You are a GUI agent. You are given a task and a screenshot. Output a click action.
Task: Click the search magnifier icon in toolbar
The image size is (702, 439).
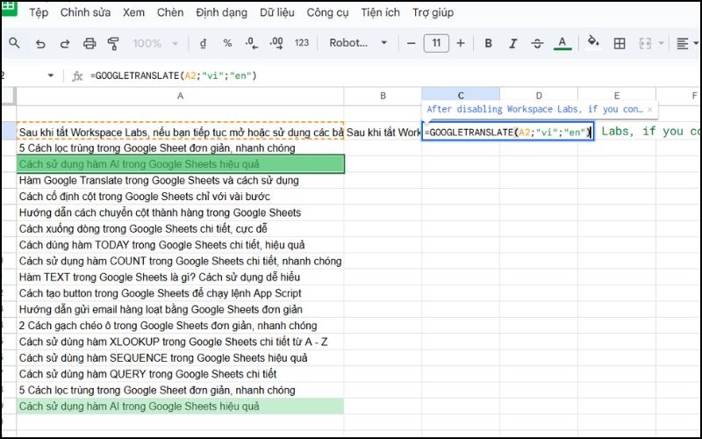14,43
